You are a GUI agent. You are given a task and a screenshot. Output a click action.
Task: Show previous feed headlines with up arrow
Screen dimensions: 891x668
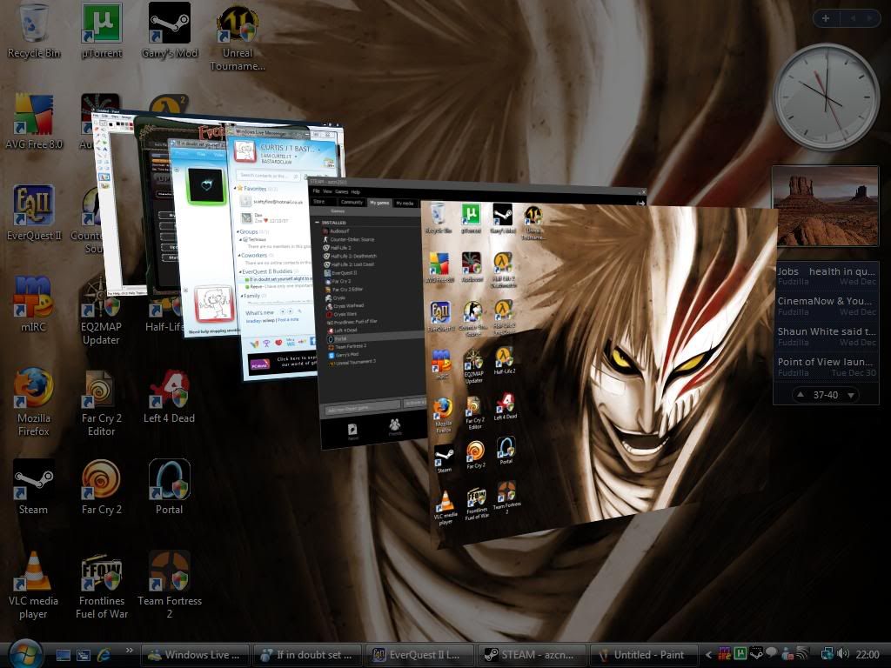tap(801, 395)
